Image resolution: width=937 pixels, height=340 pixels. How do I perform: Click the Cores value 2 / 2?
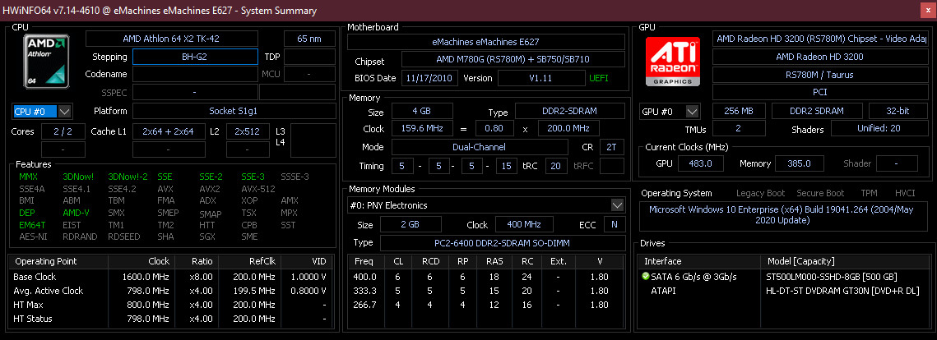click(63, 131)
